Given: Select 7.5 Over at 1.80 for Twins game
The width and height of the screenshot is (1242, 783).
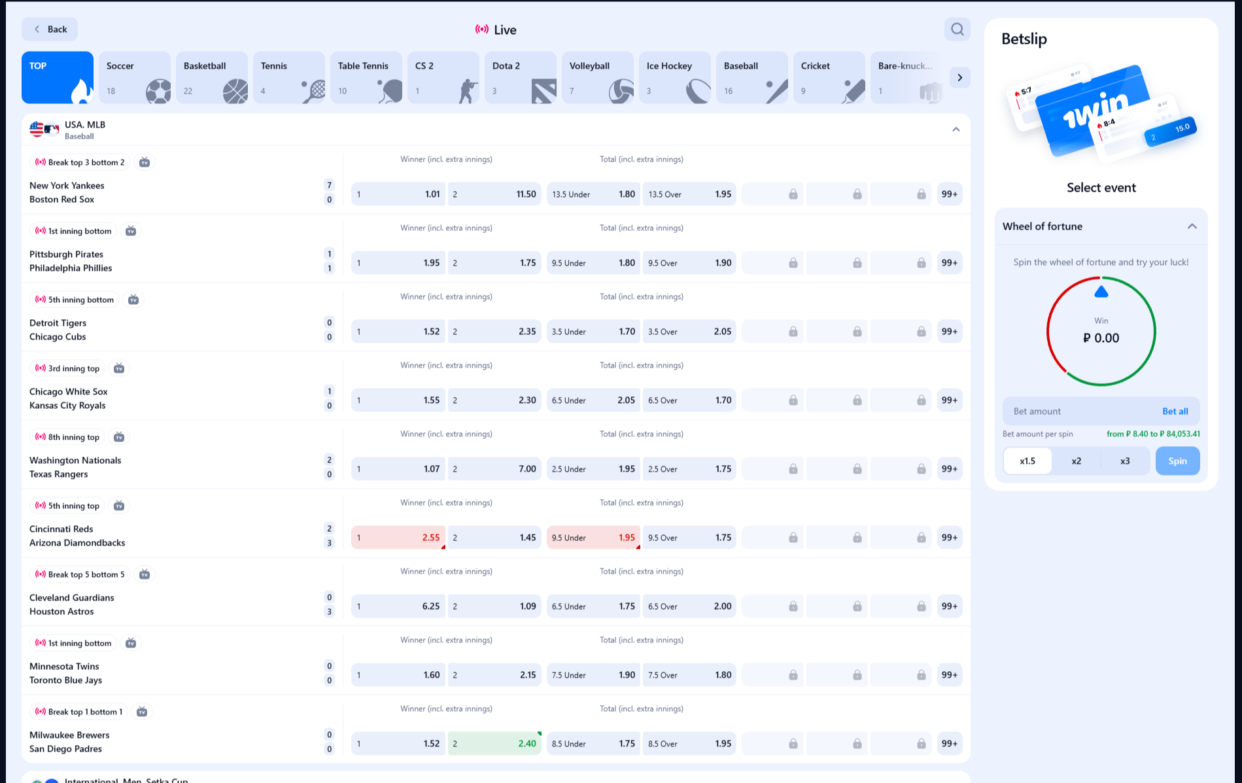Looking at the screenshot, I should pyautogui.click(x=689, y=675).
